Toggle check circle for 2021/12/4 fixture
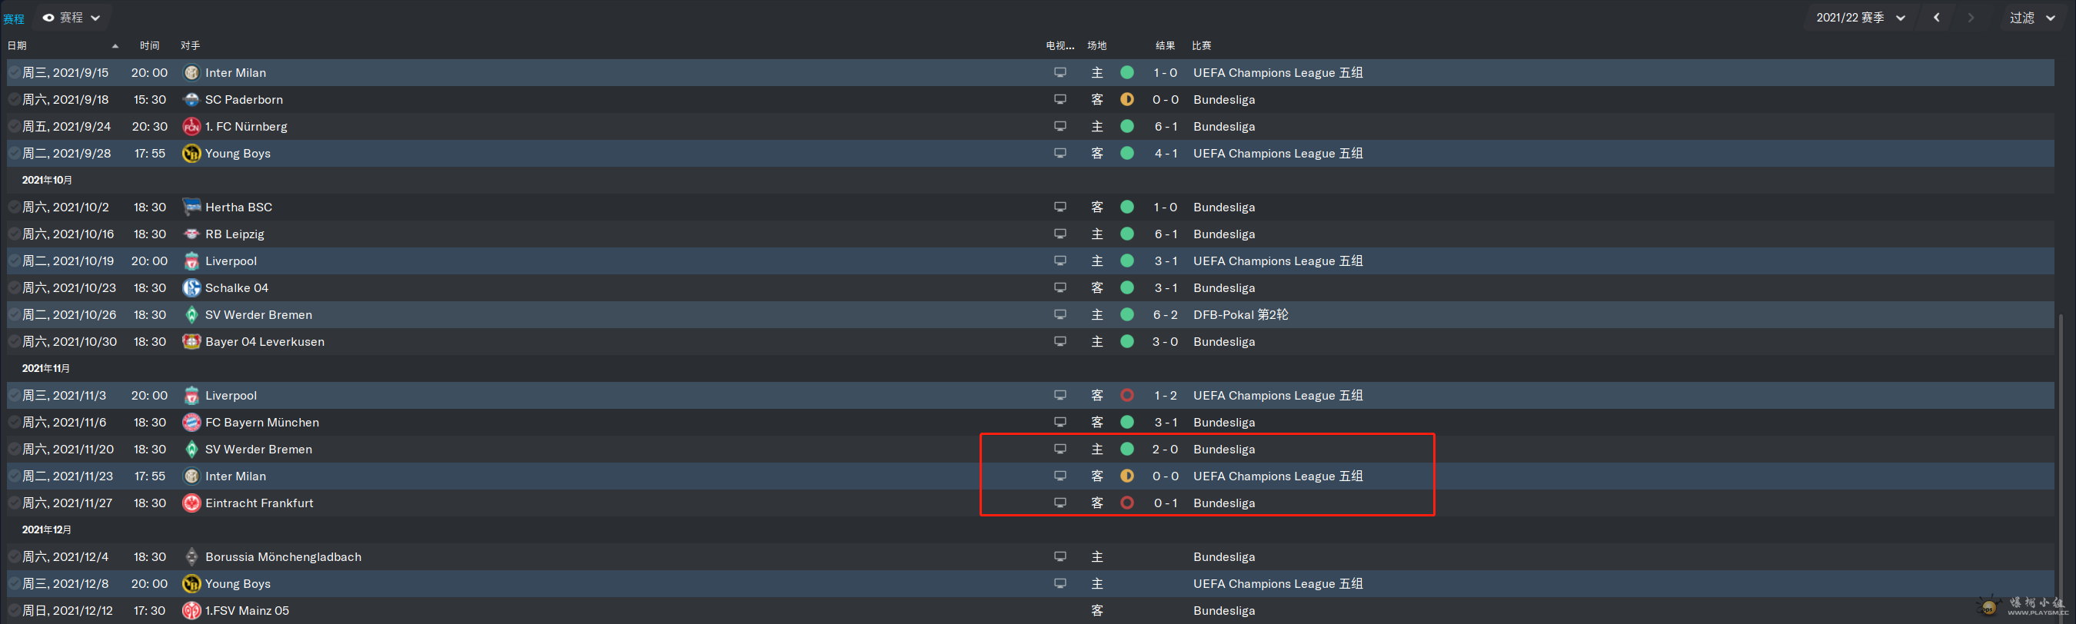This screenshot has height=624, width=2076. pos(14,556)
